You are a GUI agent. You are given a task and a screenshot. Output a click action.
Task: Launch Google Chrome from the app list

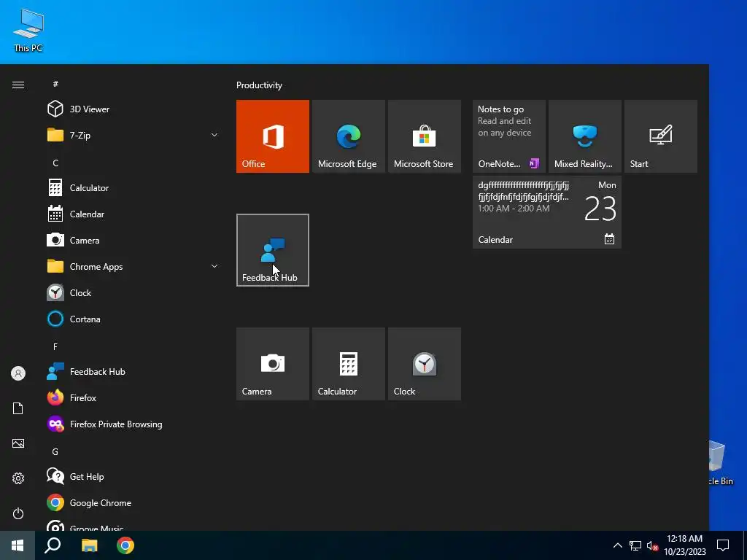(133, 503)
